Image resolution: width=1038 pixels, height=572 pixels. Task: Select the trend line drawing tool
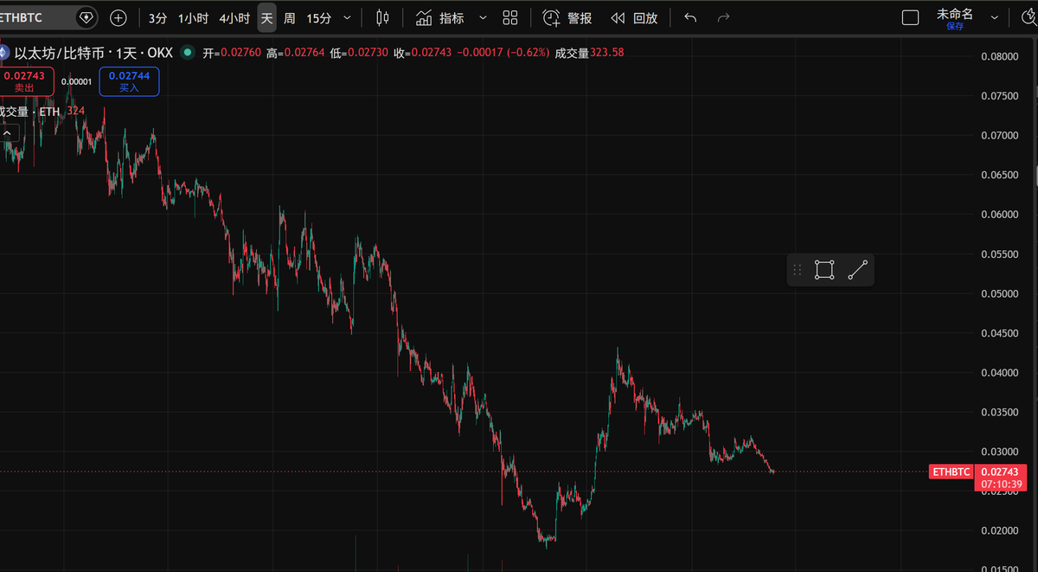tap(857, 270)
